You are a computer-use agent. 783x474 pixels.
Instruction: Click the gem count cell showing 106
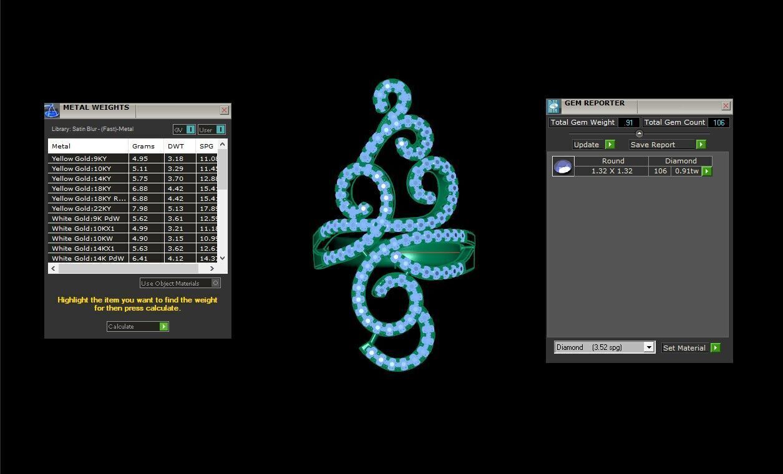coord(660,171)
